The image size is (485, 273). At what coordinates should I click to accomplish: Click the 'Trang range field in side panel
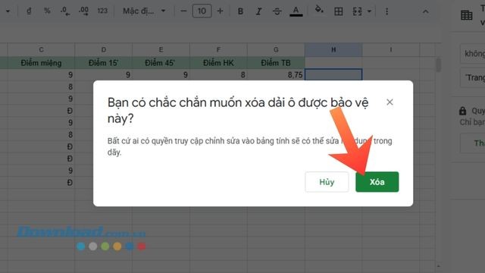[473, 77]
